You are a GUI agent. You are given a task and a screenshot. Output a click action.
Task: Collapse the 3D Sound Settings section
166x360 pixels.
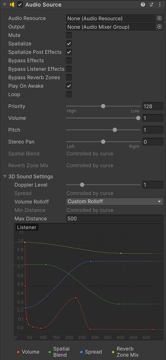click(x=5, y=177)
